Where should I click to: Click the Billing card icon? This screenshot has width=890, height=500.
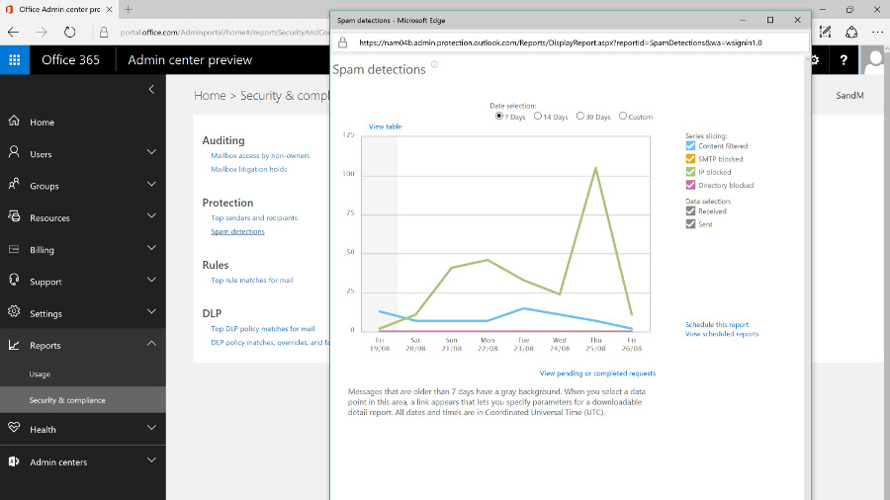(14, 249)
